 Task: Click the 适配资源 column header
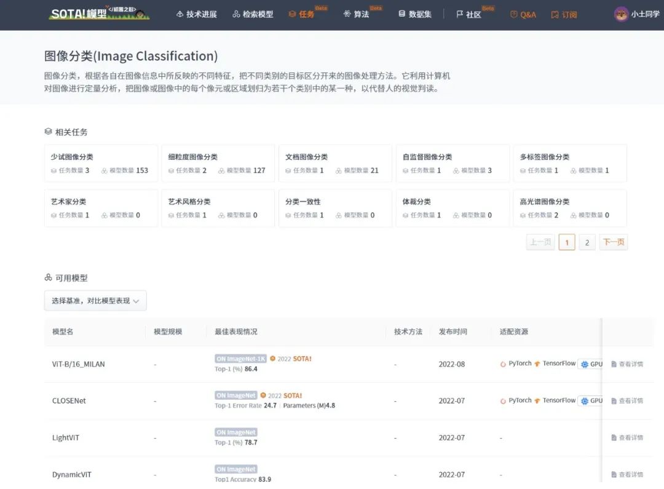(x=513, y=332)
